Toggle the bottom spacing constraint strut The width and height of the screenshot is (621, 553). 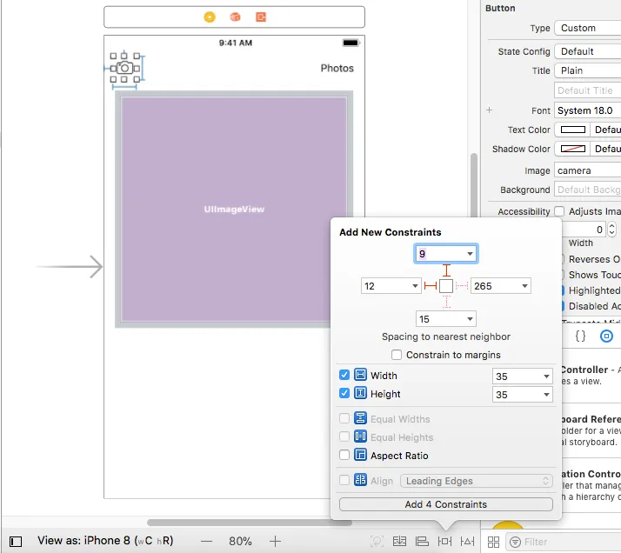pos(446,302)
